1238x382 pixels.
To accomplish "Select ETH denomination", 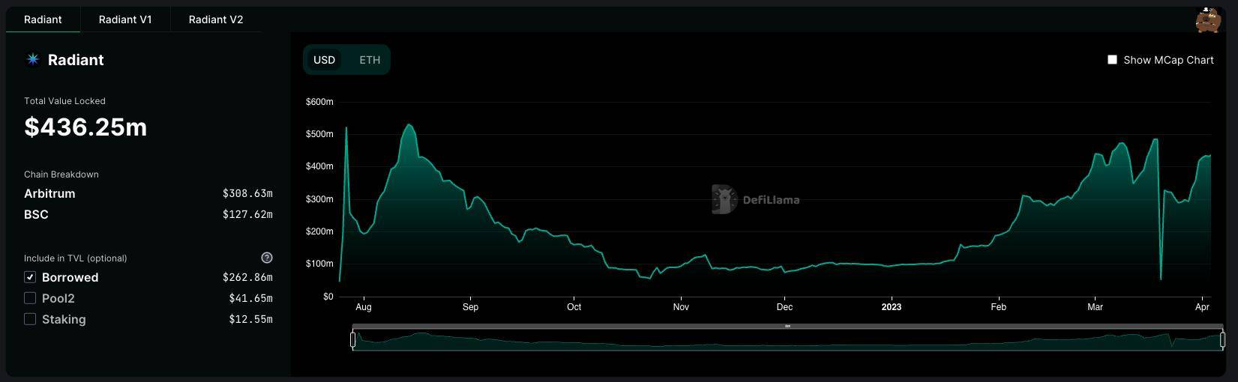I will point(370,60).
